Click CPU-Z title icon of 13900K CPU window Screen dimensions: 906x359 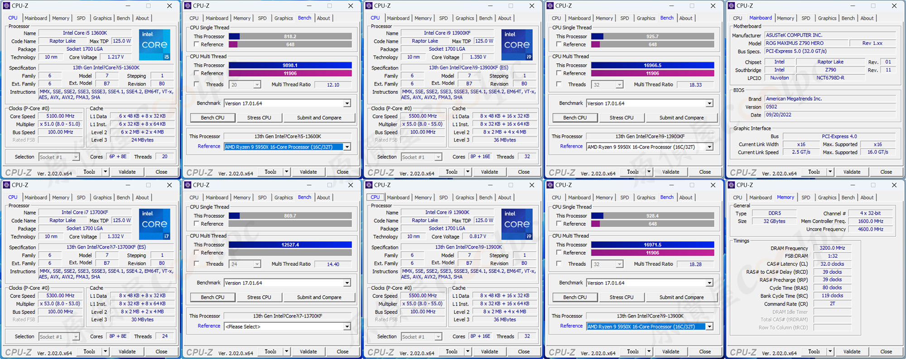369,185
